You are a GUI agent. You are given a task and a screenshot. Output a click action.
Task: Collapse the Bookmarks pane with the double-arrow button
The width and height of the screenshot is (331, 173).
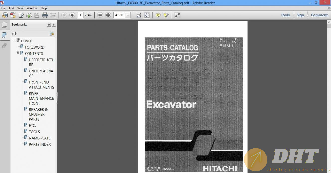[x=49, y=25]
